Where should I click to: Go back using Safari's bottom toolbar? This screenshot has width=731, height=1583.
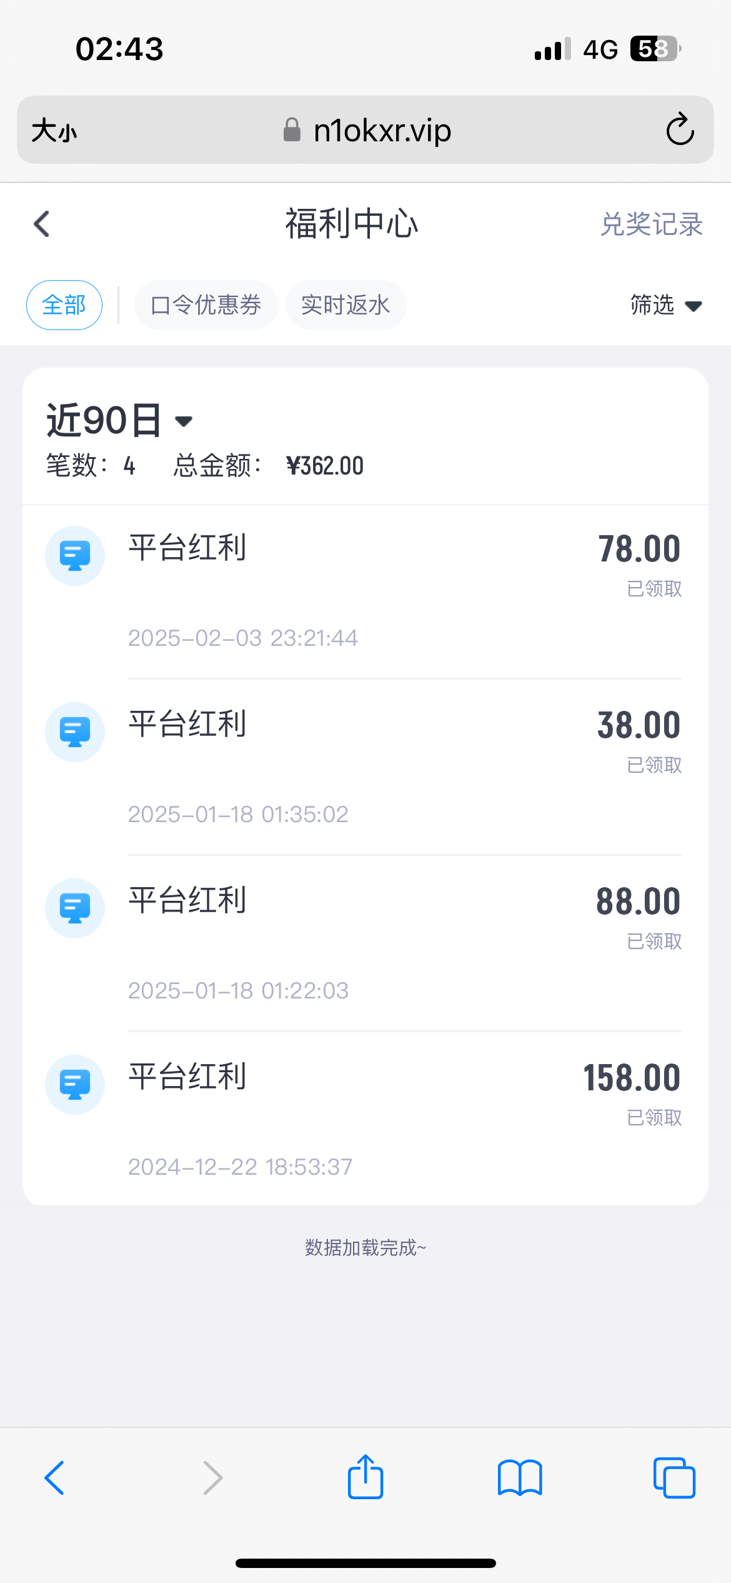point(55,1478)
